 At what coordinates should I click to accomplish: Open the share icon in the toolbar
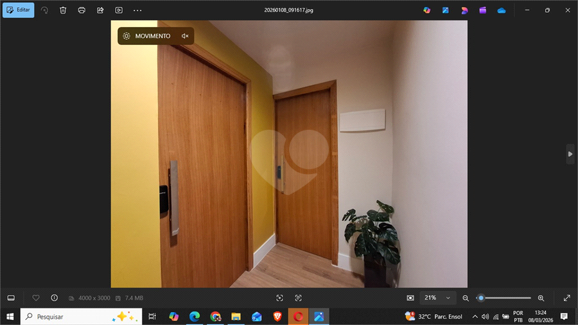pyautogui.click(x=100, y=10)
